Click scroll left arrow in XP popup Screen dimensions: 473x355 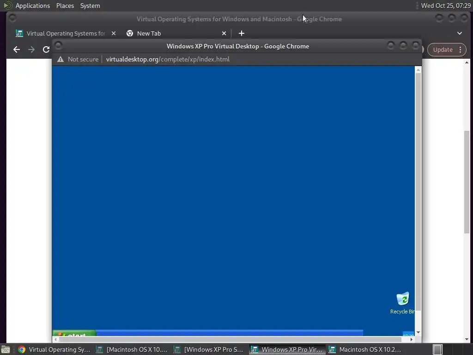[55, 339]
